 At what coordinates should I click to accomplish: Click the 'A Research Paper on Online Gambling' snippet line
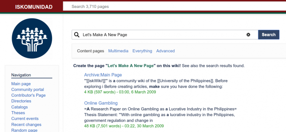[160, 109]
